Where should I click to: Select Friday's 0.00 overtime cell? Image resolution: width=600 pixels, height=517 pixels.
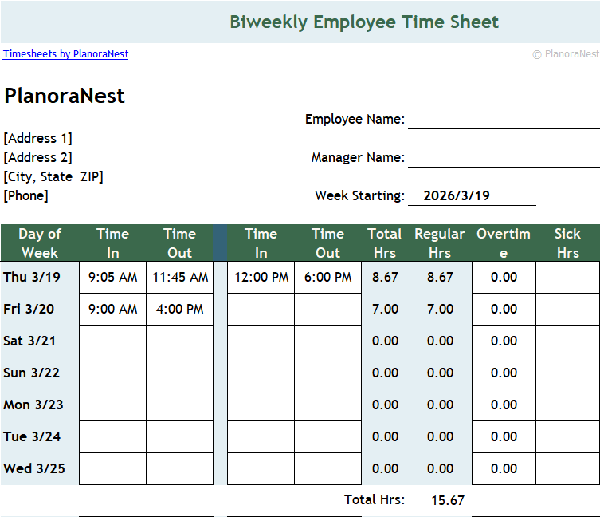coord(504,309)
